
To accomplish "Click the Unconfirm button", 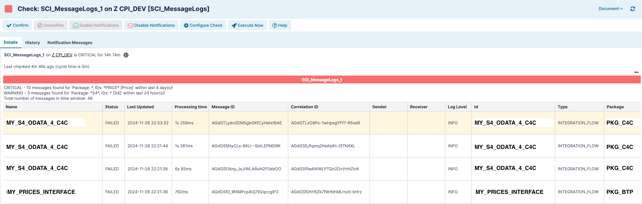I will click(x=51, y=25).
